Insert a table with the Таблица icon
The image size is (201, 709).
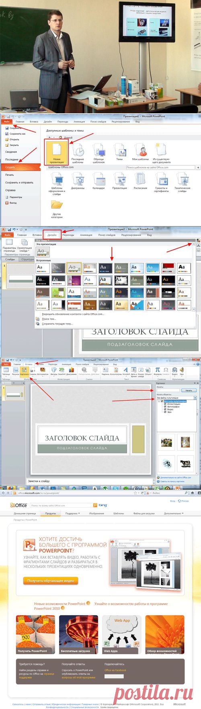[x=6, y=371]
